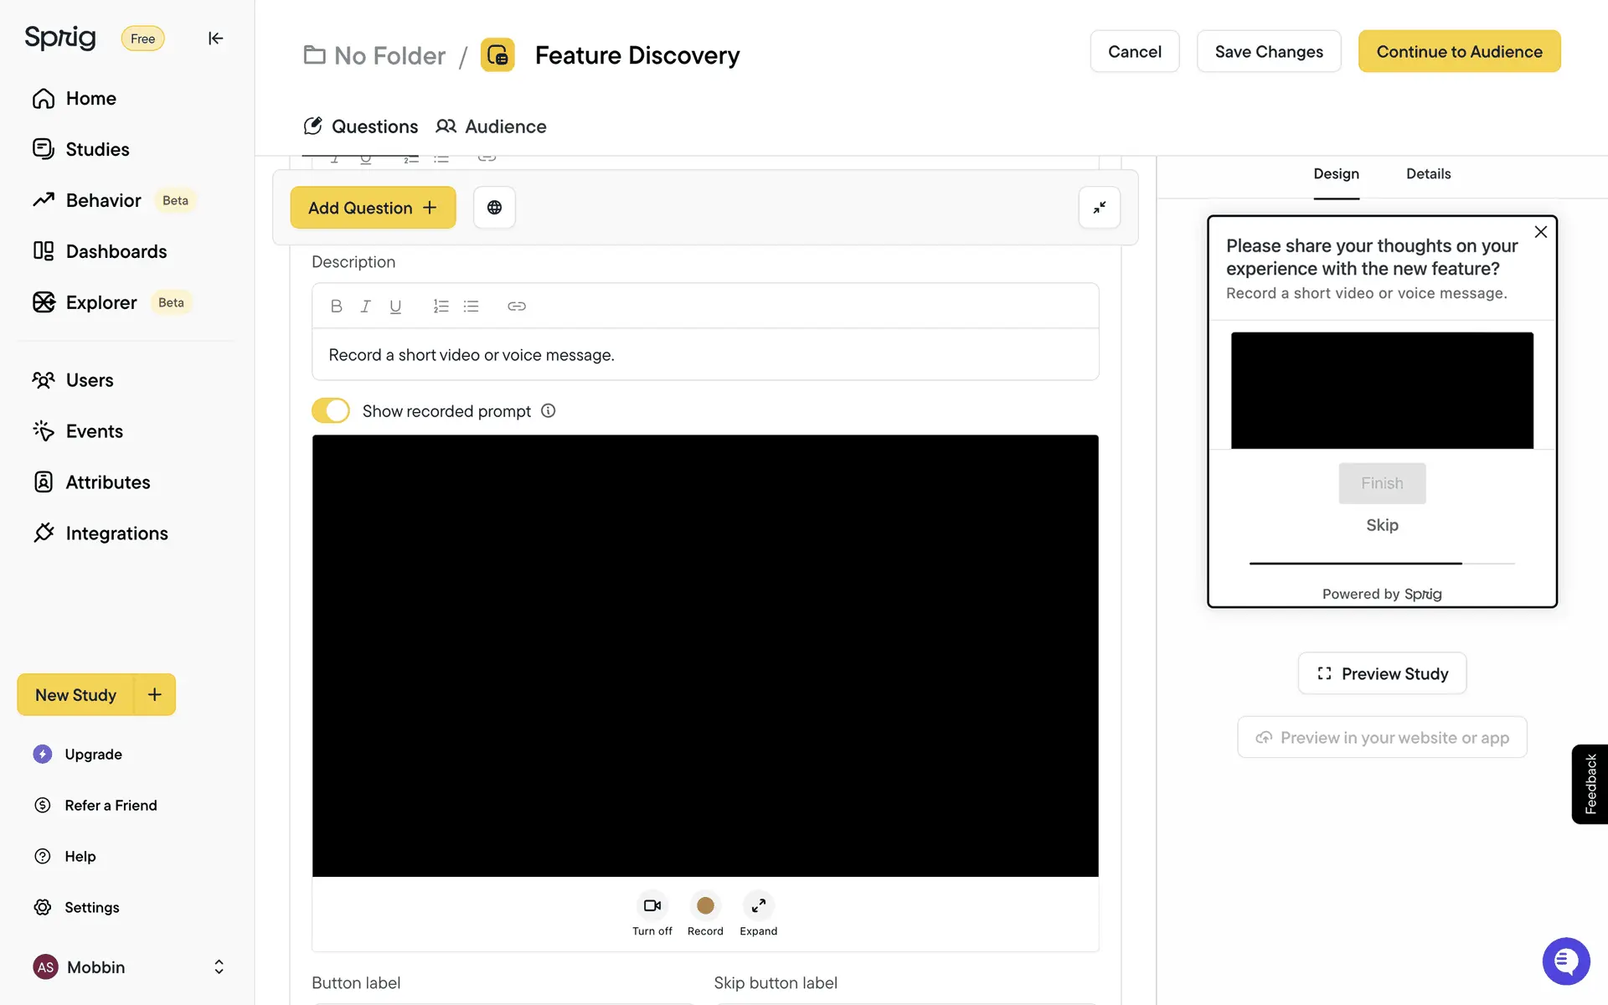Apply italic formatting in description
1608x1005 pixels.
365,307
